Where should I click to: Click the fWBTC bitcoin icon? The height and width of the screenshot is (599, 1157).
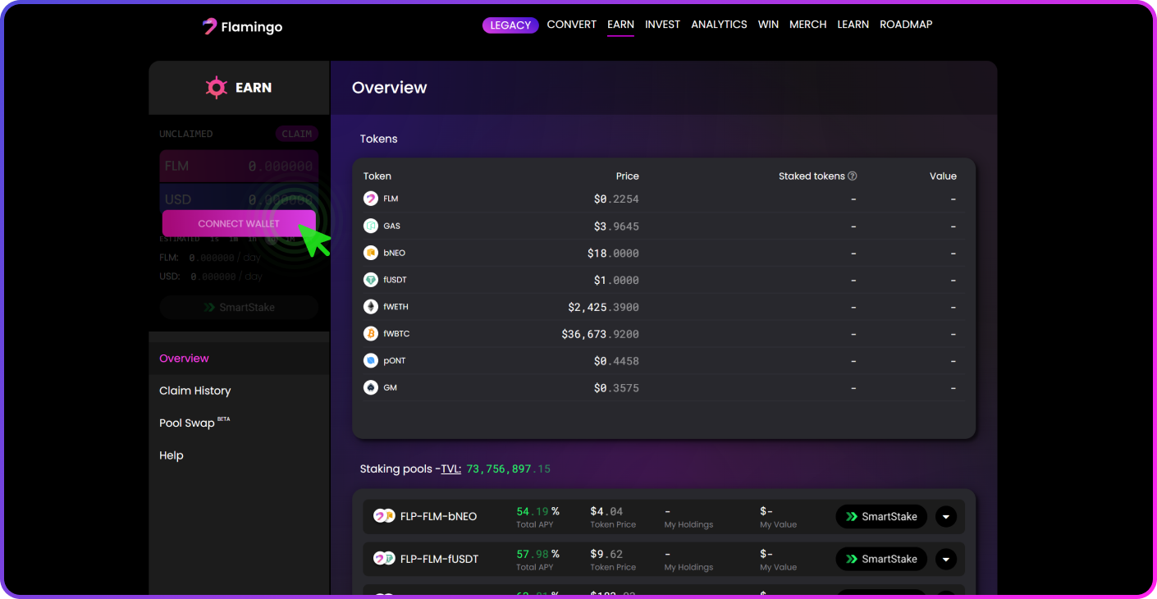[371, 334]
